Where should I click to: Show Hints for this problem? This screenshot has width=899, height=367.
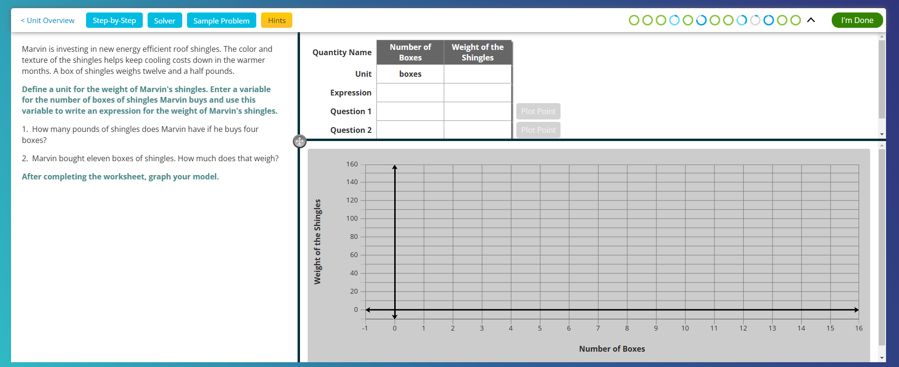click(276, 20)
